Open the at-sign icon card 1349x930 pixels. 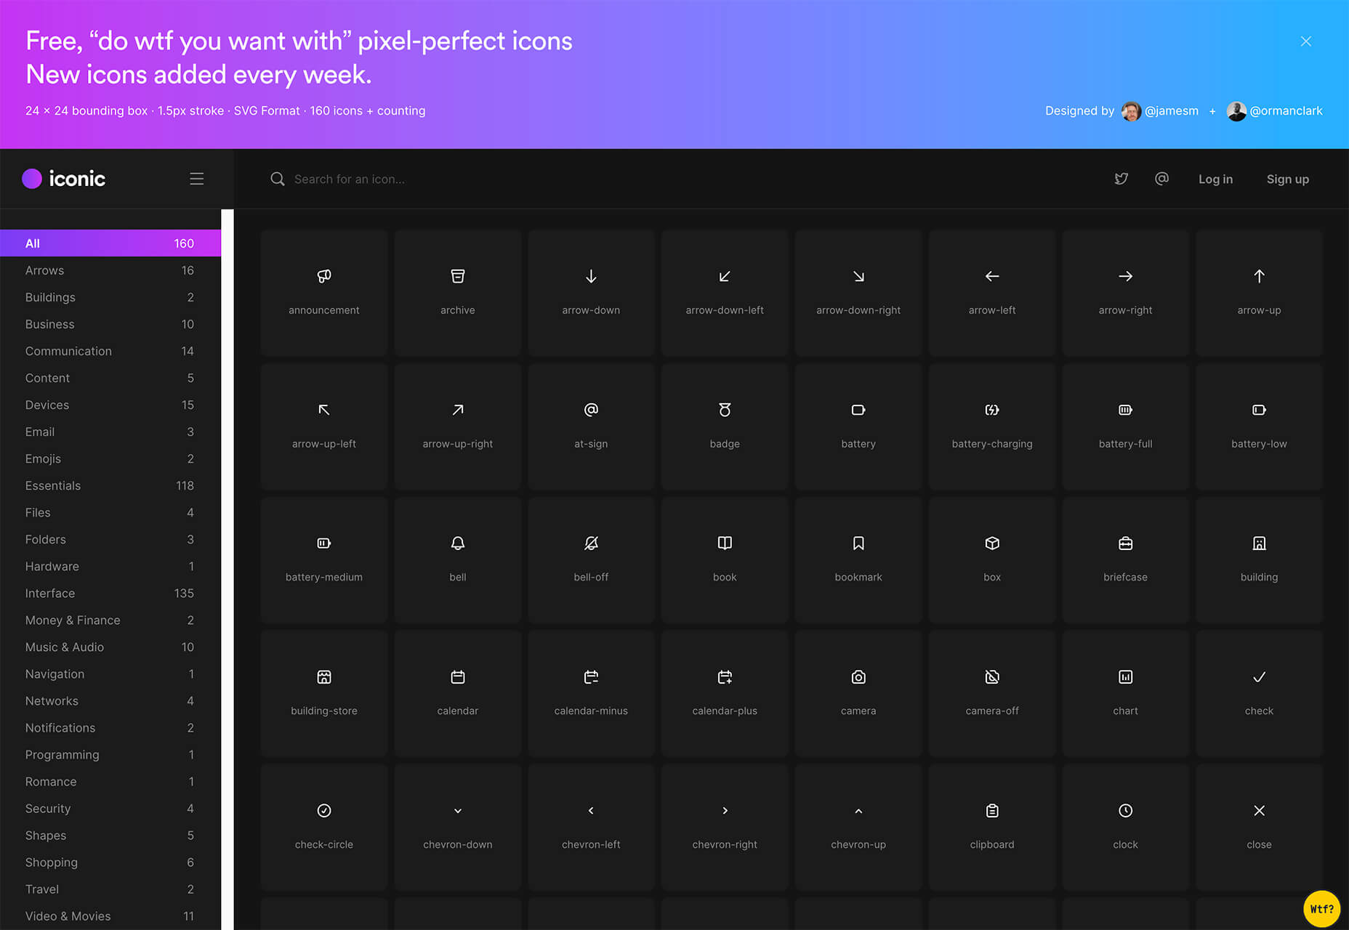click(591, 426)
